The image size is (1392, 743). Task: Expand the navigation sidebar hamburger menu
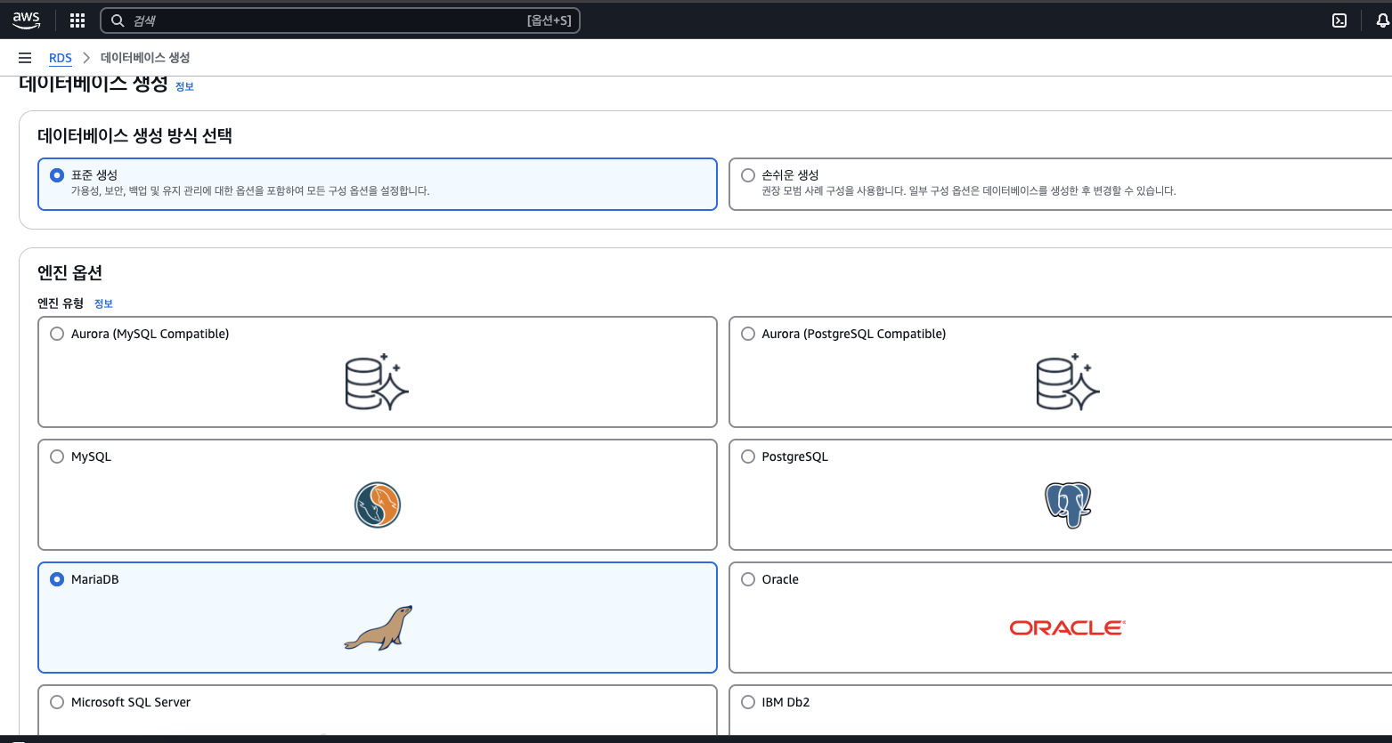click(25, 57)
